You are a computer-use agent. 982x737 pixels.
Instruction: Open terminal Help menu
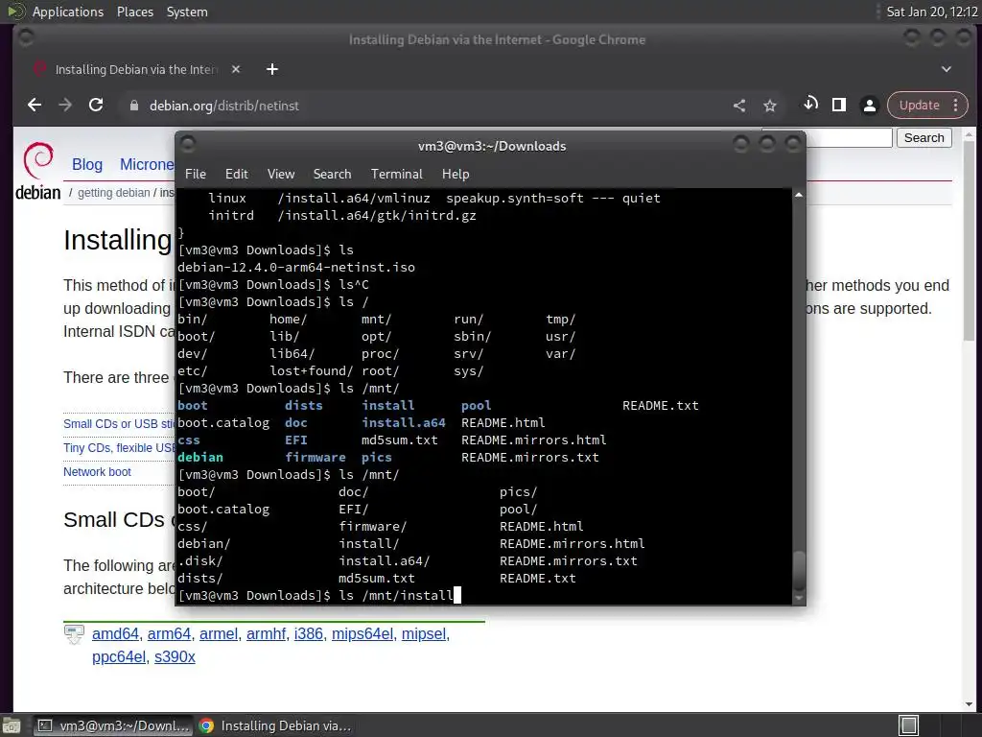coord(456,174)
